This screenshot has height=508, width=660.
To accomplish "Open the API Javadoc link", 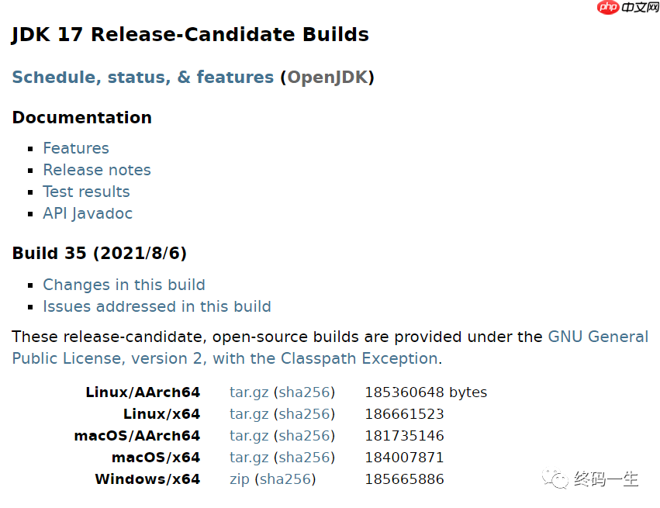I will pos(88,213).
